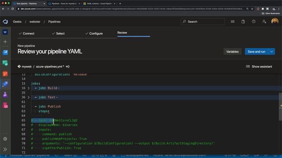
Task: Click the editor vertical scrollbar
Action: [280, 107]
